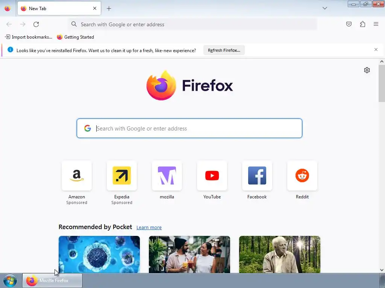Click the Learn more Pocket link

[149, 228]
